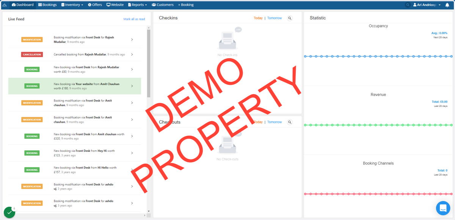Go to Bookings in the navbar
This screenshot has height=220, width=455.
pos(47,5)
